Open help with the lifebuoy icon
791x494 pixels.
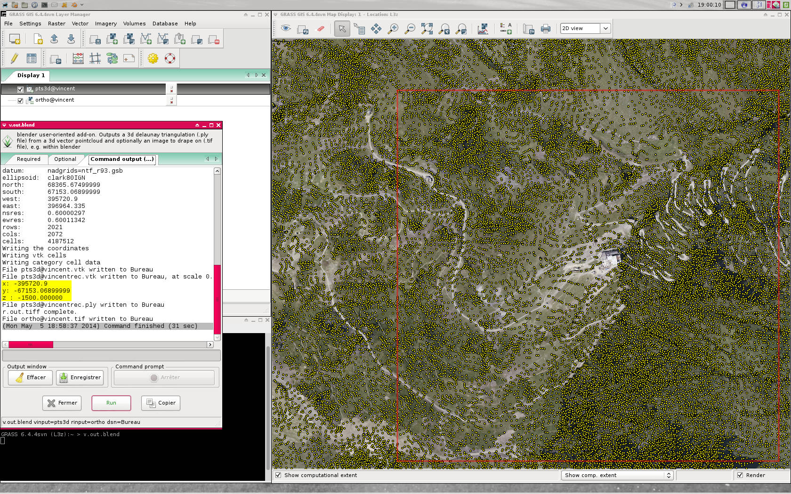click(x=170, y=58)
